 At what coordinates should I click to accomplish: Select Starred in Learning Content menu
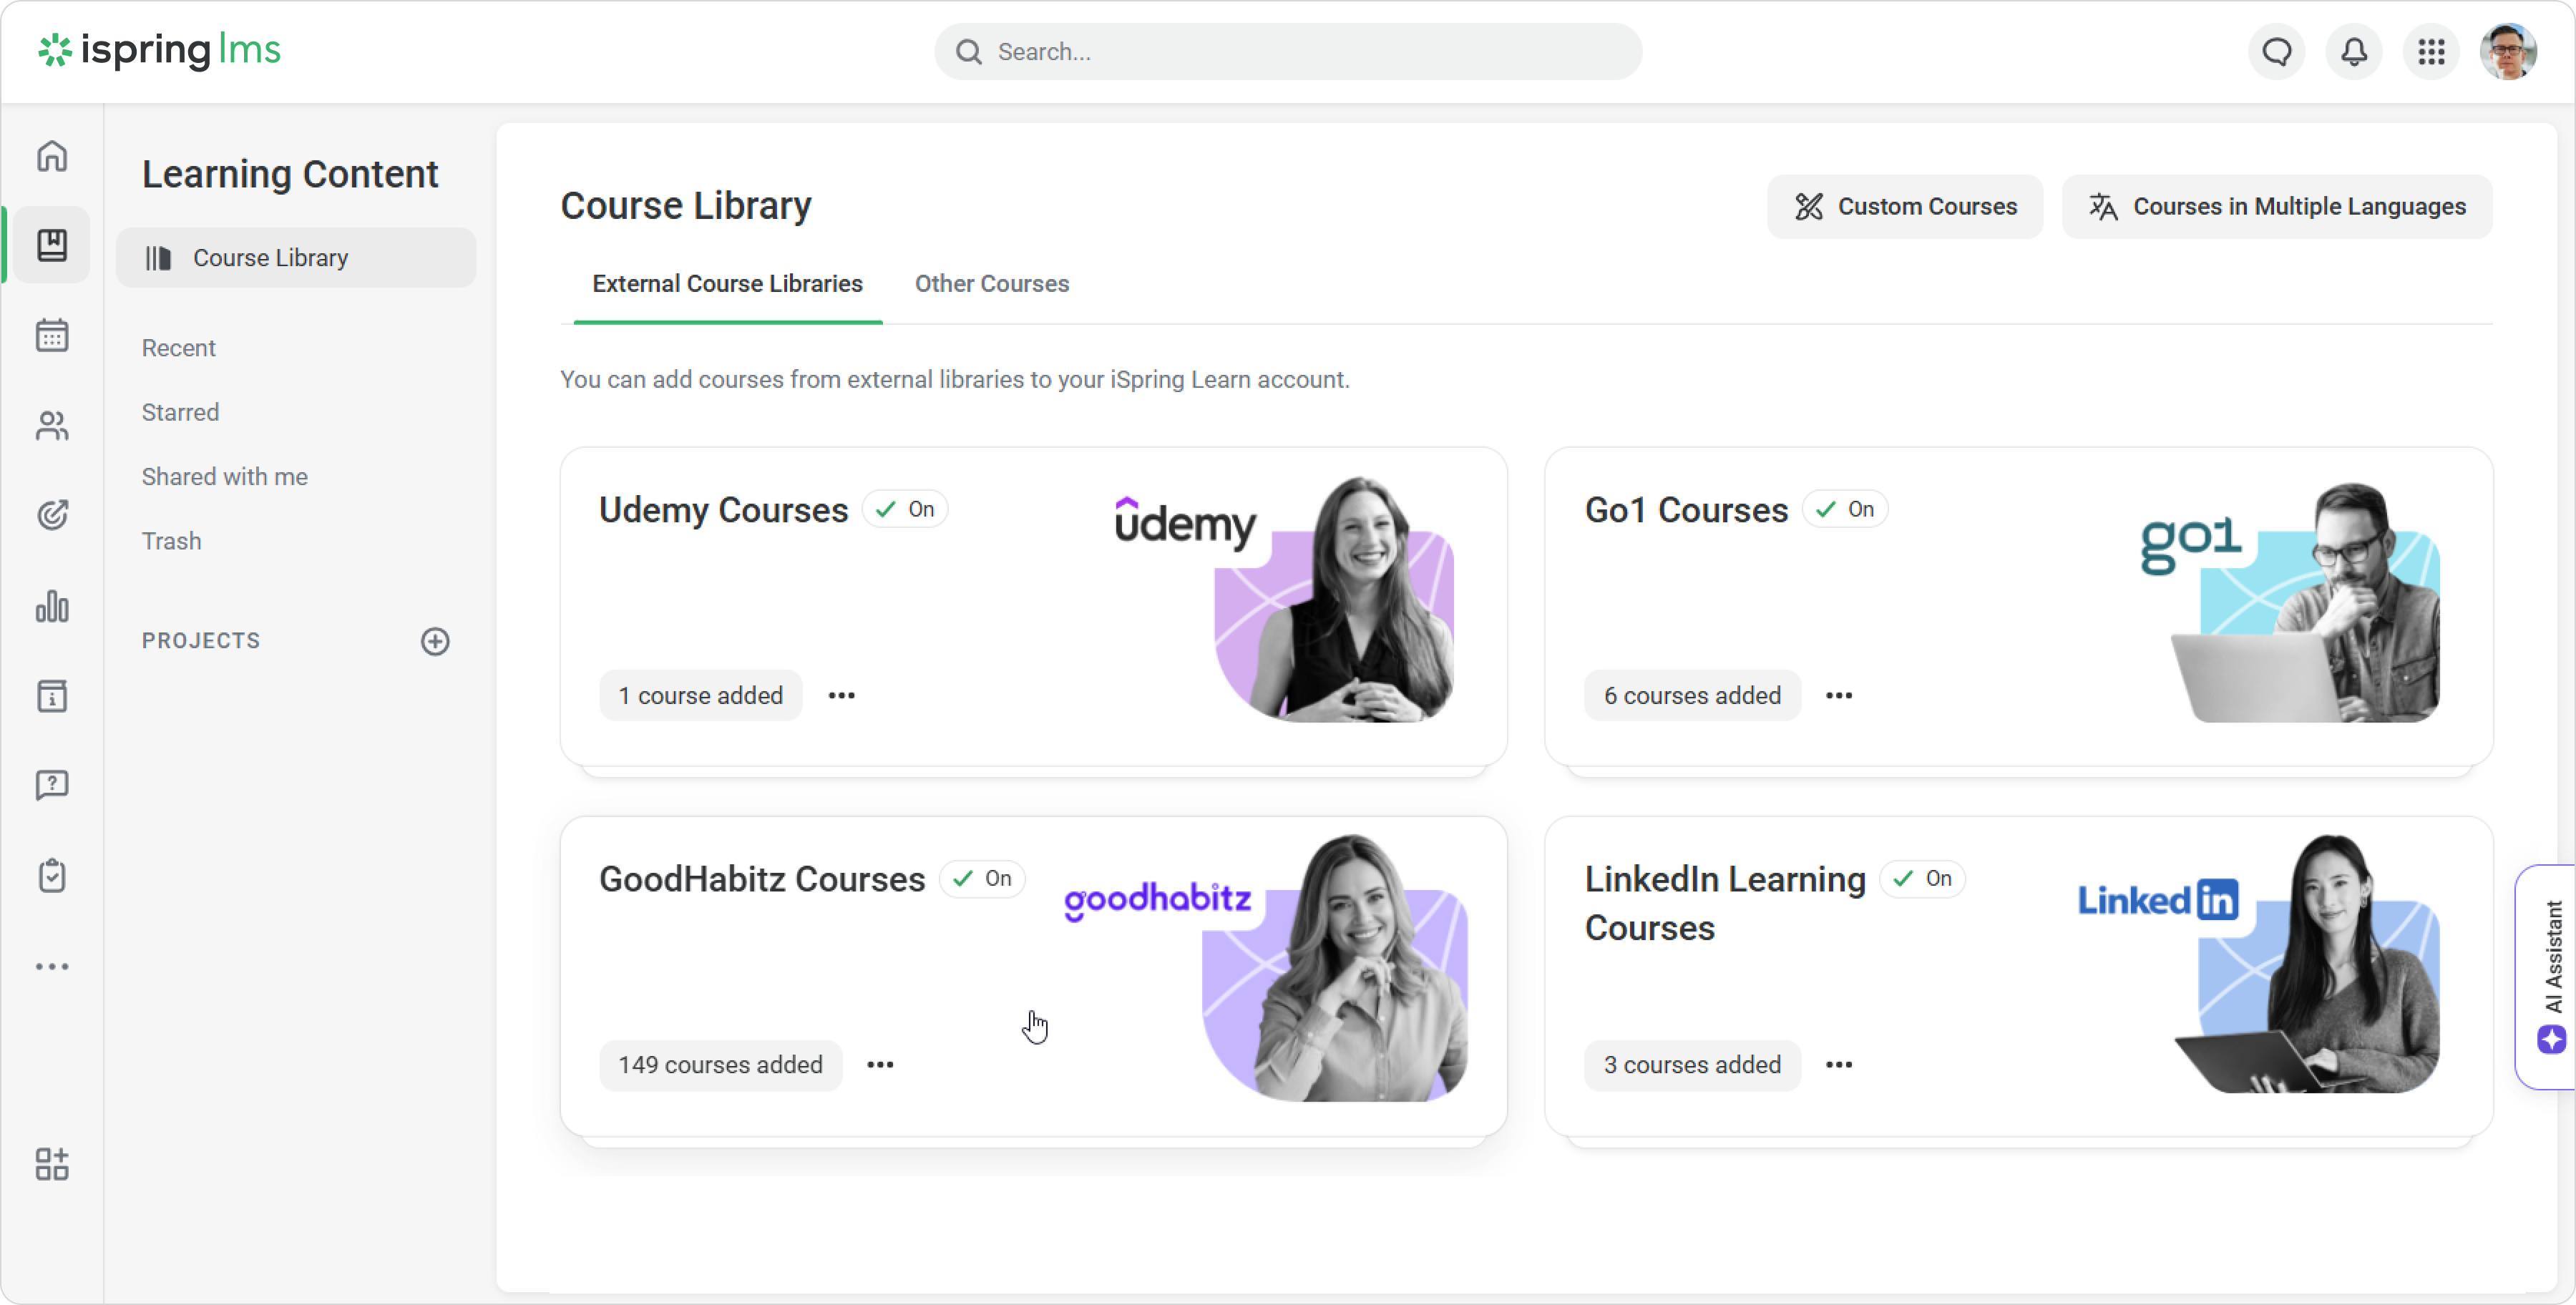click(x=180, y=412)
